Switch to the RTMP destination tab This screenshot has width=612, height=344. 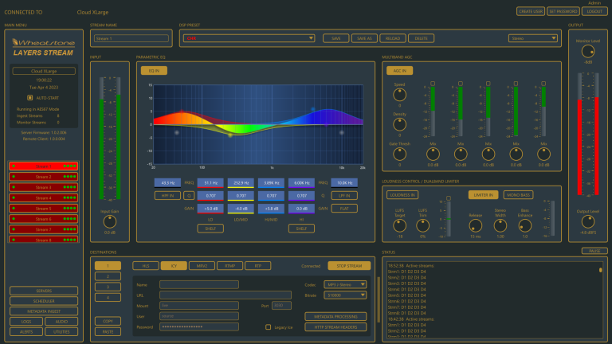229,265
